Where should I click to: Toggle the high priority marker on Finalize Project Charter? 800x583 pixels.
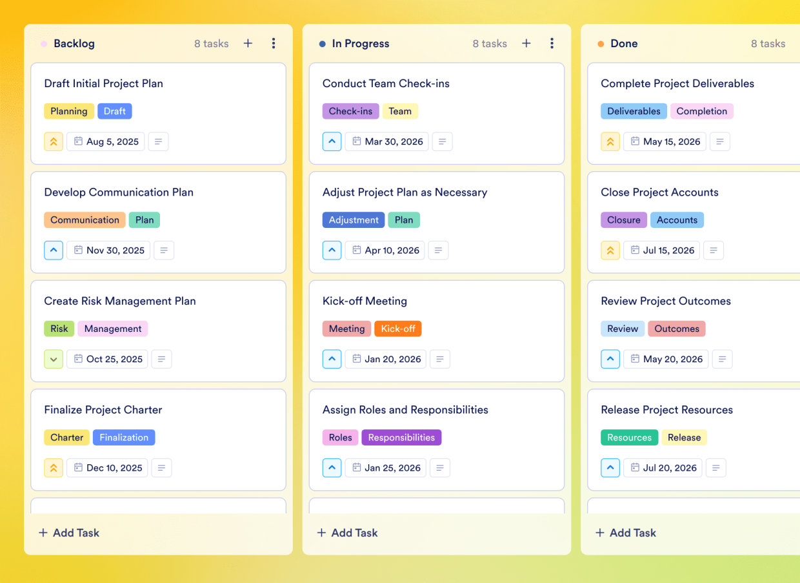[54, 467]
